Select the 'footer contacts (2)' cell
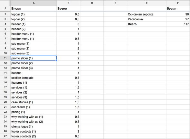 [33, 136]
